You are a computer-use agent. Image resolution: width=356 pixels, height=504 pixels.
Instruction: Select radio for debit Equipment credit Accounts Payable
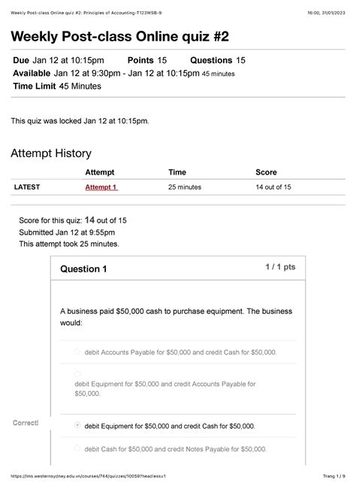pyautogui.click(x=77, y=374)
